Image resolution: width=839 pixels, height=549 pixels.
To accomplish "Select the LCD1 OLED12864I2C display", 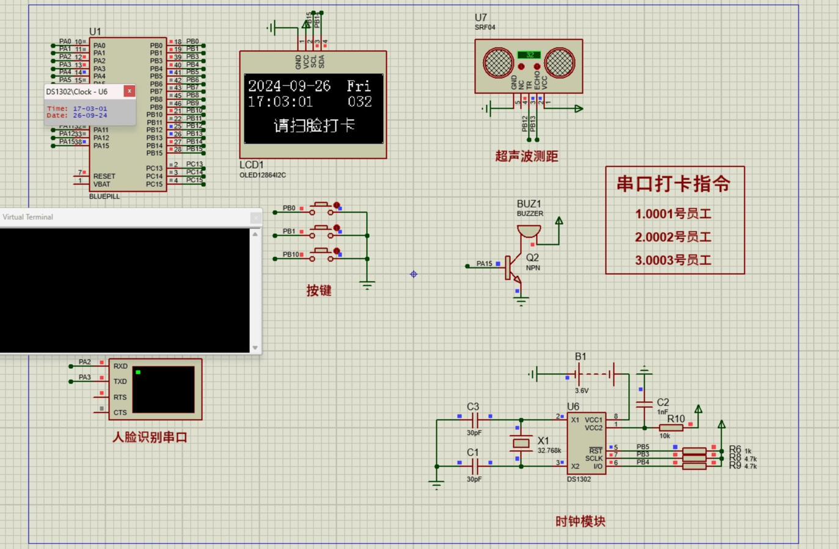I will tap(313, 104).
